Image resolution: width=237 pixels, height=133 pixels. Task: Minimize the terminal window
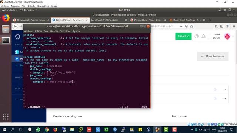point(141,26)
